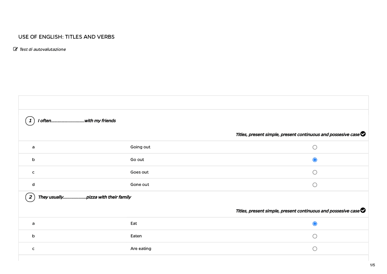
Task: Click the circled number 1 badge
Action: click(x=30, y=121)
